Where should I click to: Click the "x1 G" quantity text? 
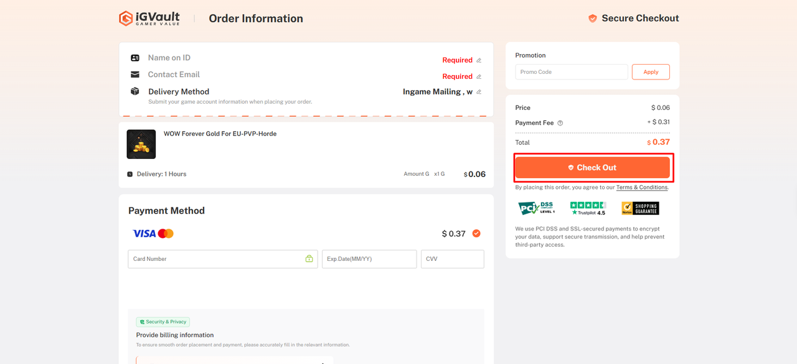[x=439, y=174]
